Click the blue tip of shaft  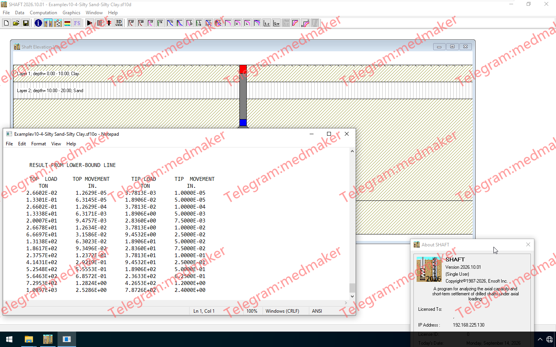click(x=243, y=123)
